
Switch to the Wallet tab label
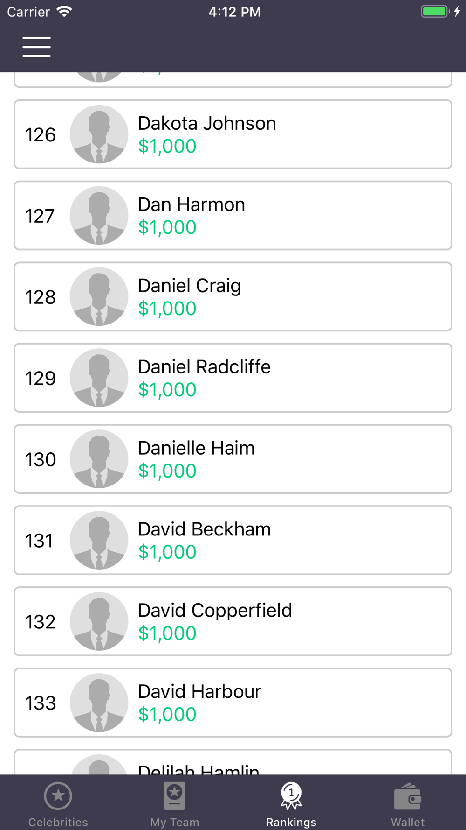[408, 822]
